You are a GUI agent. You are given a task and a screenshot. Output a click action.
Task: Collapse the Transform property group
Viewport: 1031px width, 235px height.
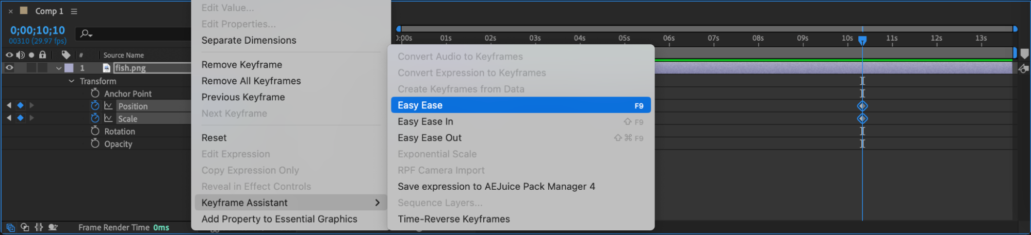(x=71, y=81)
